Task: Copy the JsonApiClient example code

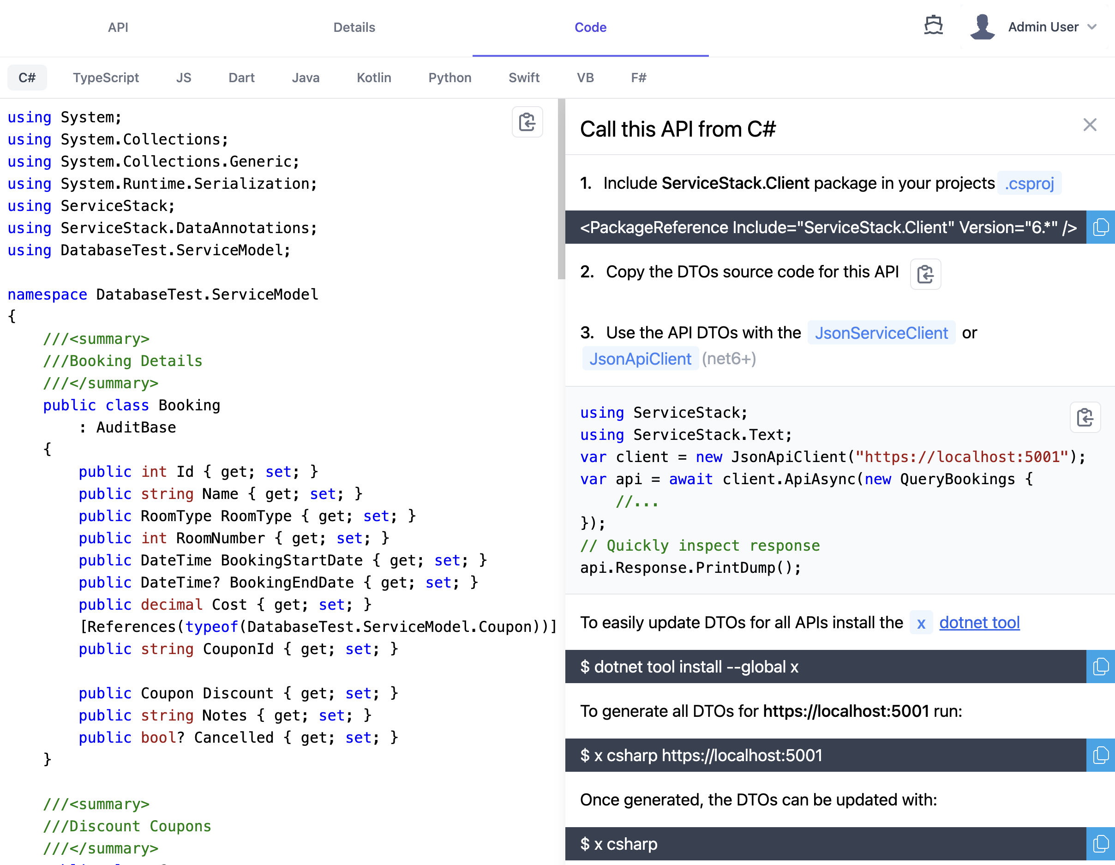Action: point(1085,418)
